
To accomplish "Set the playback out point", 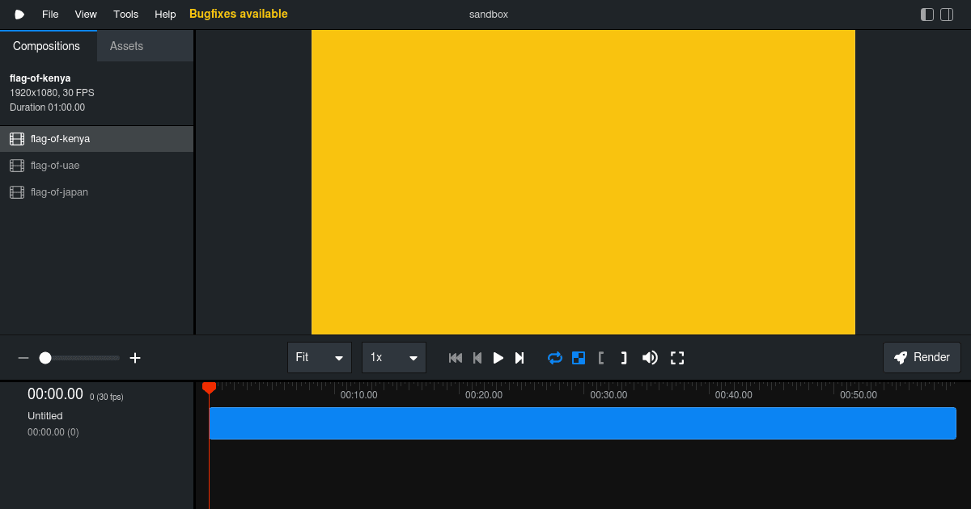I will pyautogui.click(x=623, y=357).
